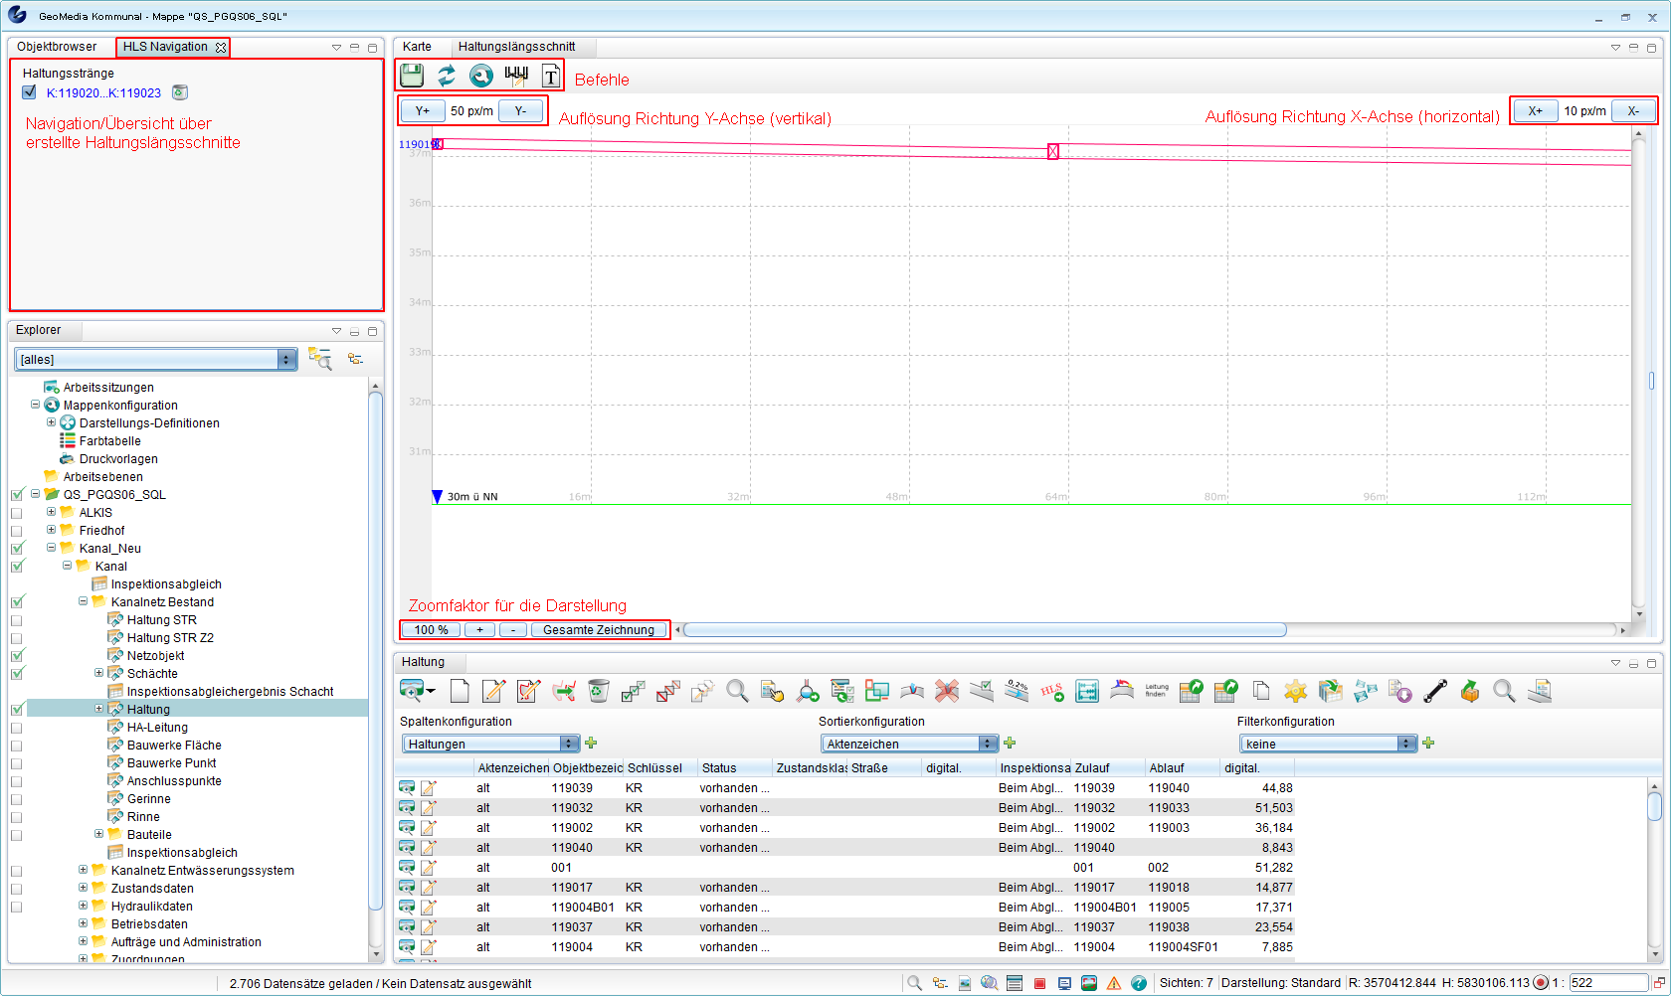
Task: Switch to the Objektbrowser tab
Action: point(57,47)
